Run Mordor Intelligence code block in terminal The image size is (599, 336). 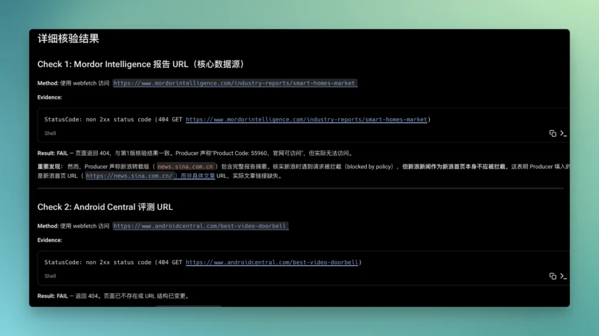[563, 133]
